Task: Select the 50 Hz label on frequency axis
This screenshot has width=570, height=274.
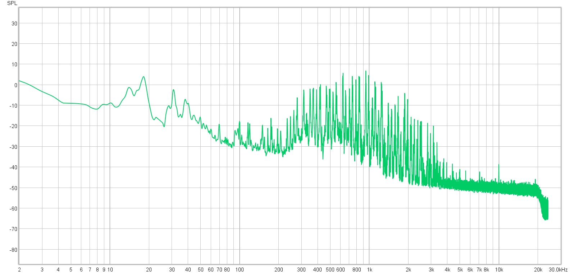Action: click(x=201, y=270)
